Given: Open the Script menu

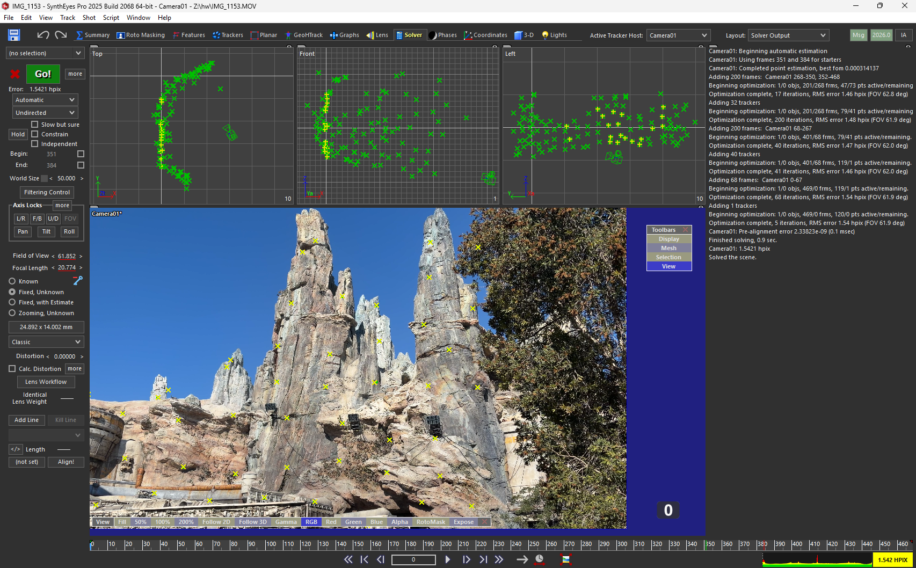Looking at the screenshot, I should point(111,18).
